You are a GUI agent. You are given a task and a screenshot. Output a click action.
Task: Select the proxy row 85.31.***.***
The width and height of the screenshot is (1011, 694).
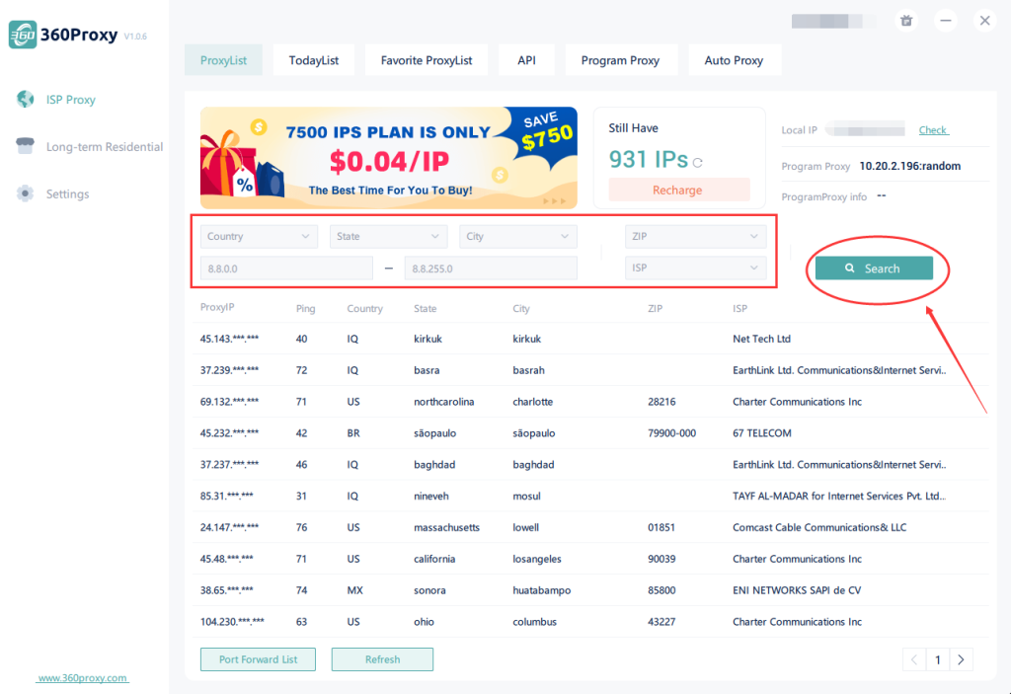pyautogui.click(x=590, y=496)
